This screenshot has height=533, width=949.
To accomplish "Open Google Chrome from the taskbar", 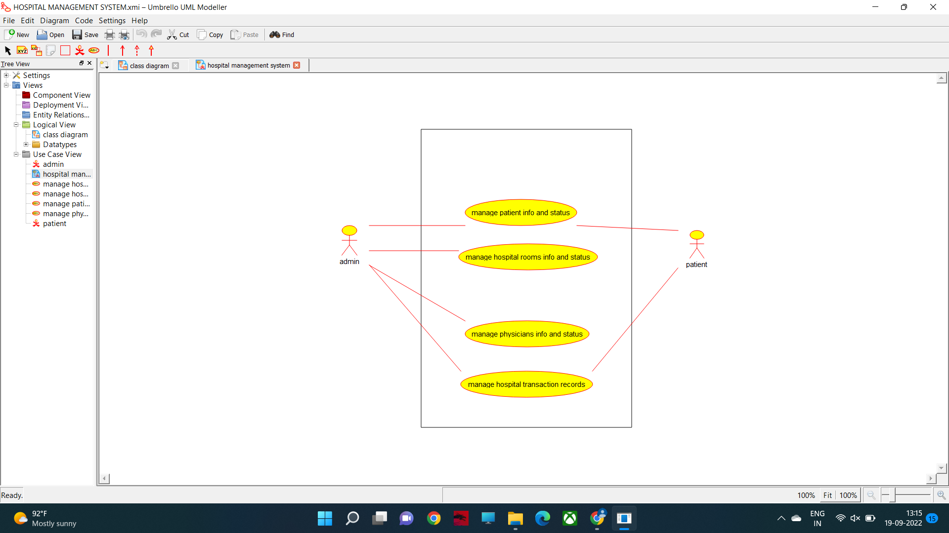I will pyautogui.click(x=433, y=518).
